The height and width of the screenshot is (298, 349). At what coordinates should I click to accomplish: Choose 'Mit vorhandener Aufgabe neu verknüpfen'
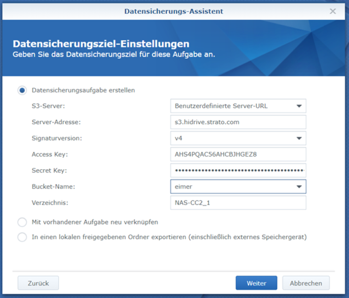coord(22,222)
